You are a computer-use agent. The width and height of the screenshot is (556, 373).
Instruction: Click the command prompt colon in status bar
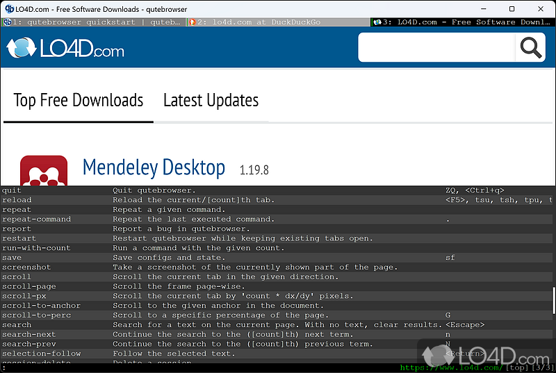click(3, 368)
